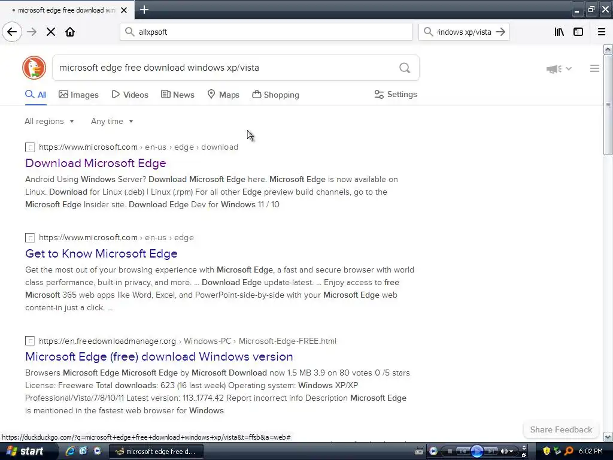Click the media toolbar previous track button
The width and height of the screenshot is (613, 460).
click(x=463, y=452)
